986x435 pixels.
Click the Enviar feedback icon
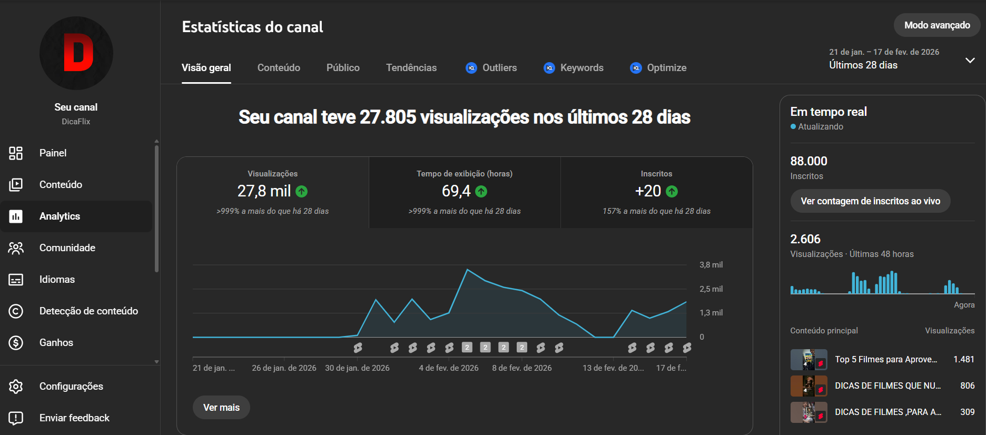(16, 418)
